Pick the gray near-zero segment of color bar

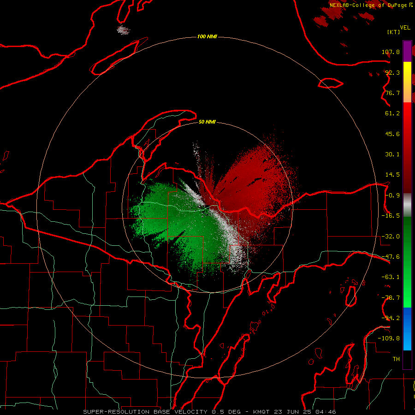(407, 205)
